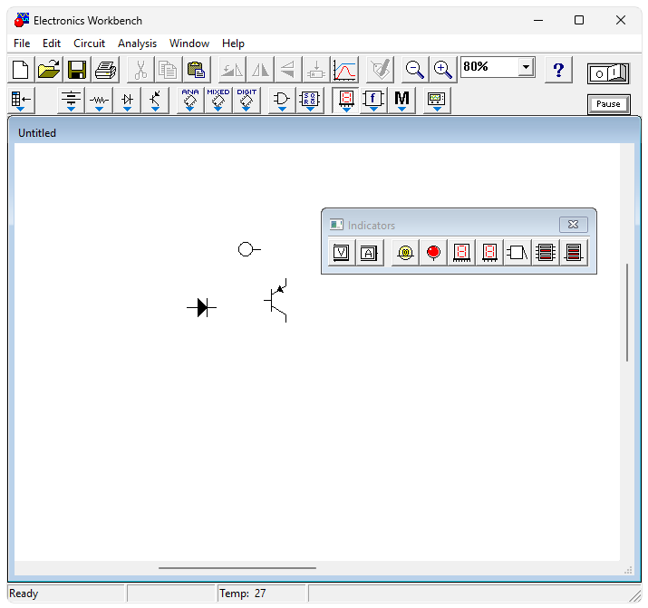This screenshot has width=648, height=608.
Task: Open the Analog ICs parts bin
Action: tap(190, 100)
